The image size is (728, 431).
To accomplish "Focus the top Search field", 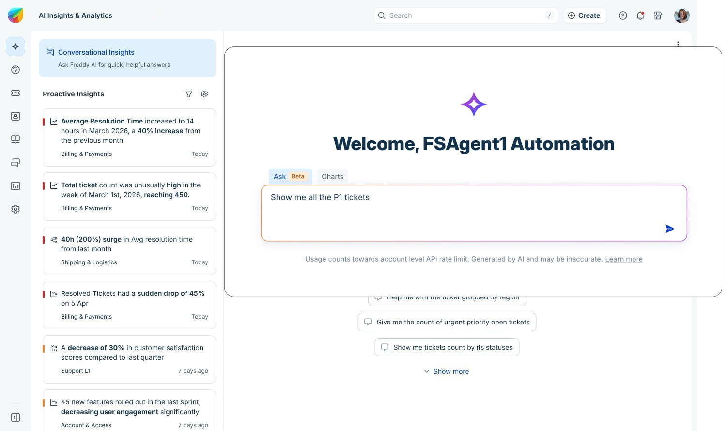I will [x=466, y=15].
